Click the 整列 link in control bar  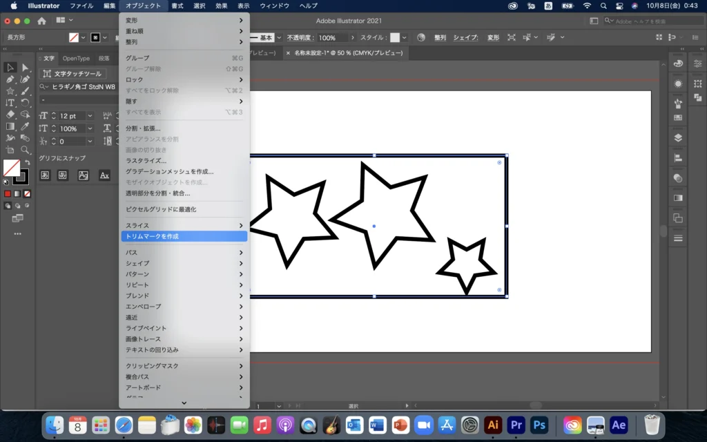pyautogui.click(x=440, y=37)
